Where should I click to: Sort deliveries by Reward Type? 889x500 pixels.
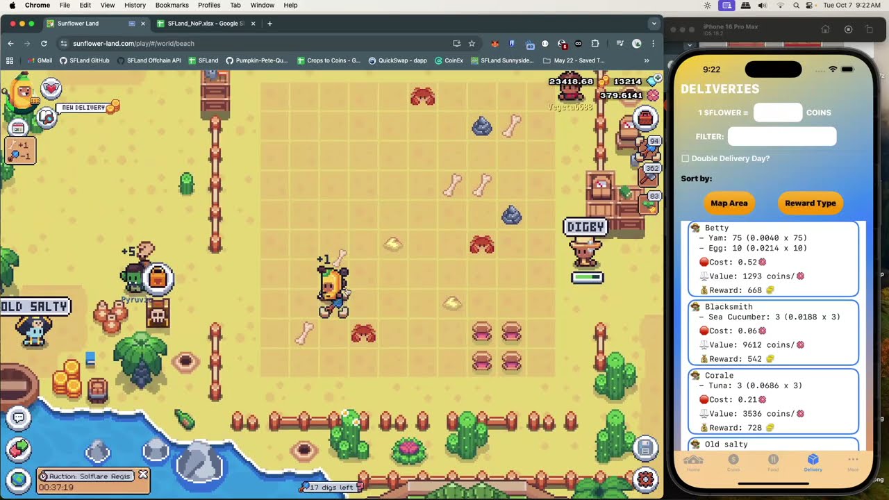(811, 203)
